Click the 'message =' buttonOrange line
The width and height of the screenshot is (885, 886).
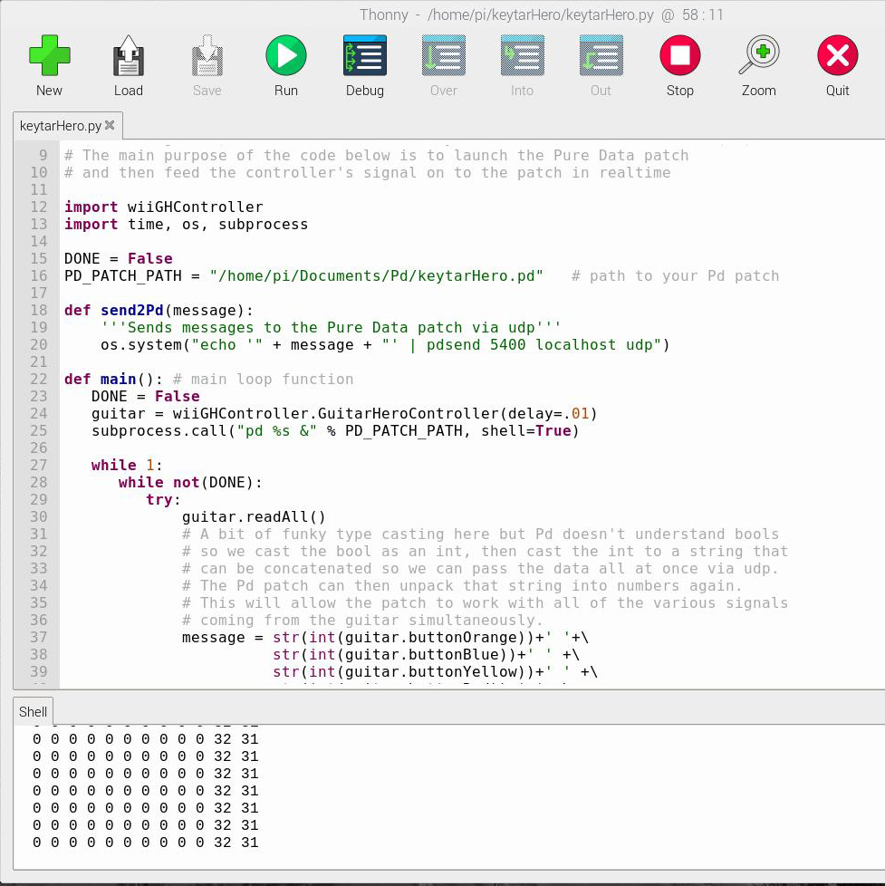point(385,638)
